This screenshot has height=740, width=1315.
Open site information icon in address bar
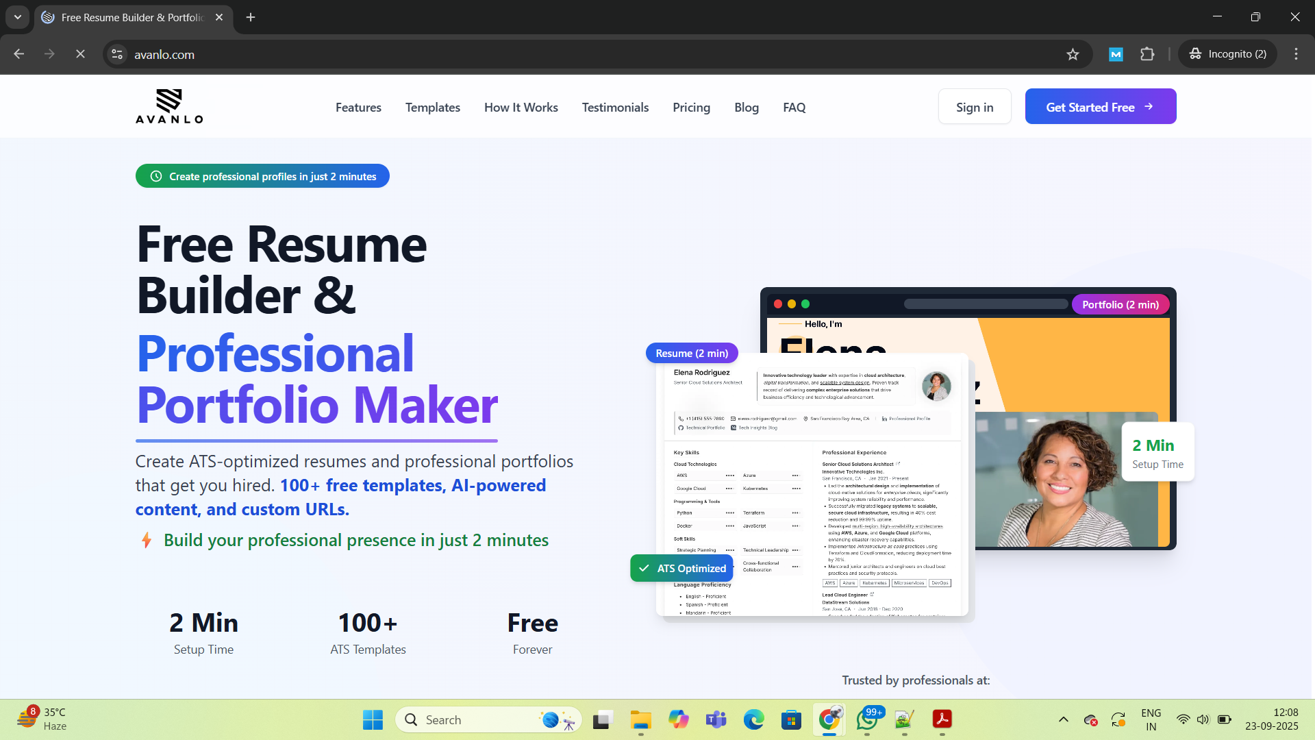(x=118, y=54)
